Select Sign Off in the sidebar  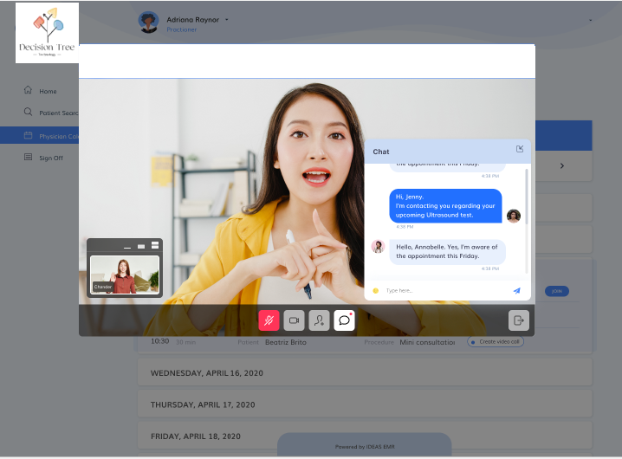click(50, 158)
